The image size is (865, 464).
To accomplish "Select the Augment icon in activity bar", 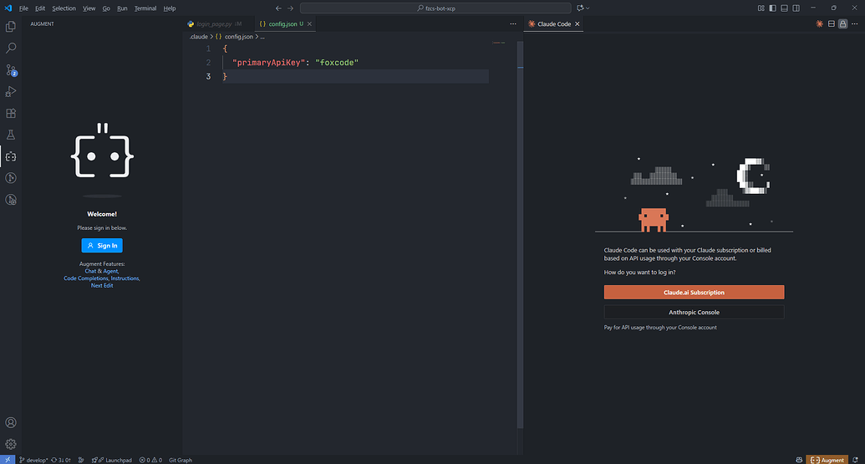I will [11, 156].
